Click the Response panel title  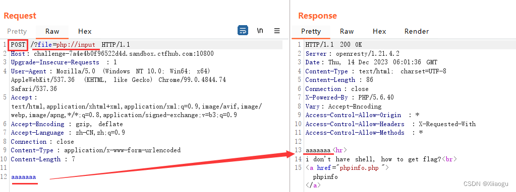[x=317, y=16]
